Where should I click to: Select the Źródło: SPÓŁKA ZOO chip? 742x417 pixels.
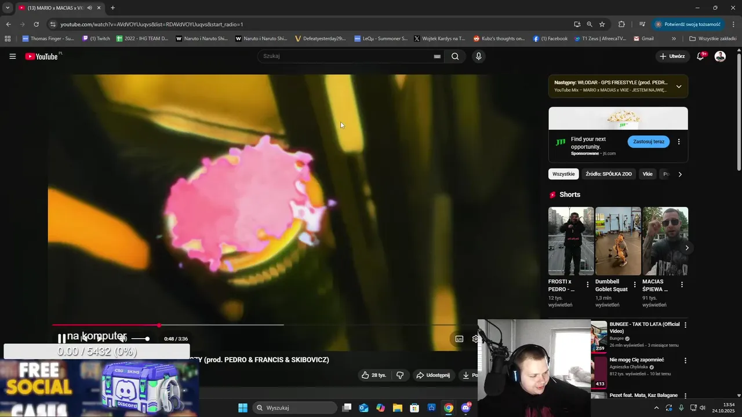[609, 174]
